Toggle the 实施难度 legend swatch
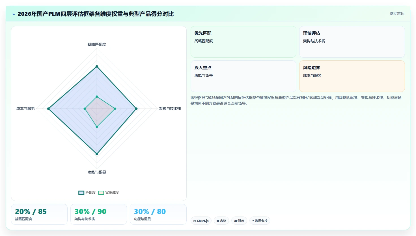 tap(101, 193)
